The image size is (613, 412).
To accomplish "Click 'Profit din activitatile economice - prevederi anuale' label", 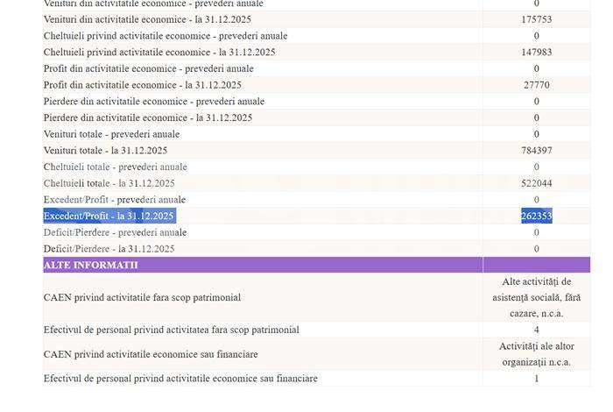I will pos(149,69).
